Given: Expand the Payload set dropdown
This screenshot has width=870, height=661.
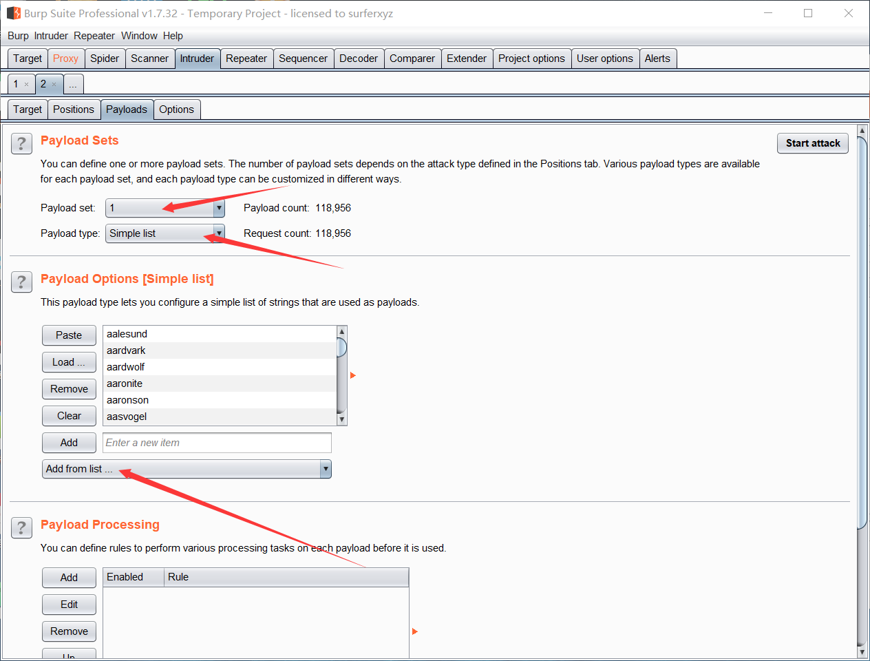Looking at the screenshot, I should [x=219, y=208].
